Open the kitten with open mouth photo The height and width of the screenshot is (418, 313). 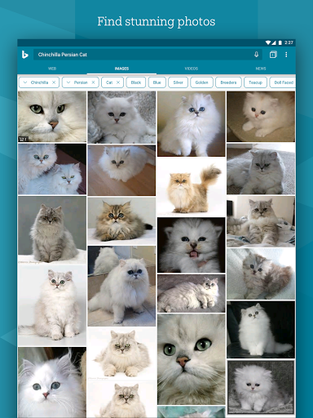pyautogui.click(x=192, y=245)
